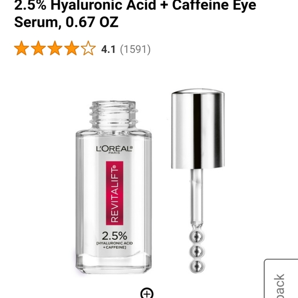The width and height of the screenshot is (298, 298).
Task: Tap the silver applicator cap image
Action: (x=198, y=128)
